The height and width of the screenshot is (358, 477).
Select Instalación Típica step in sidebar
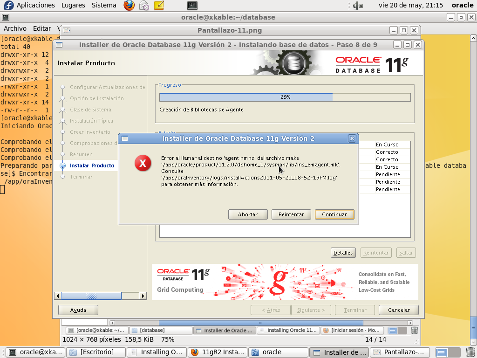tap(92, 121)
